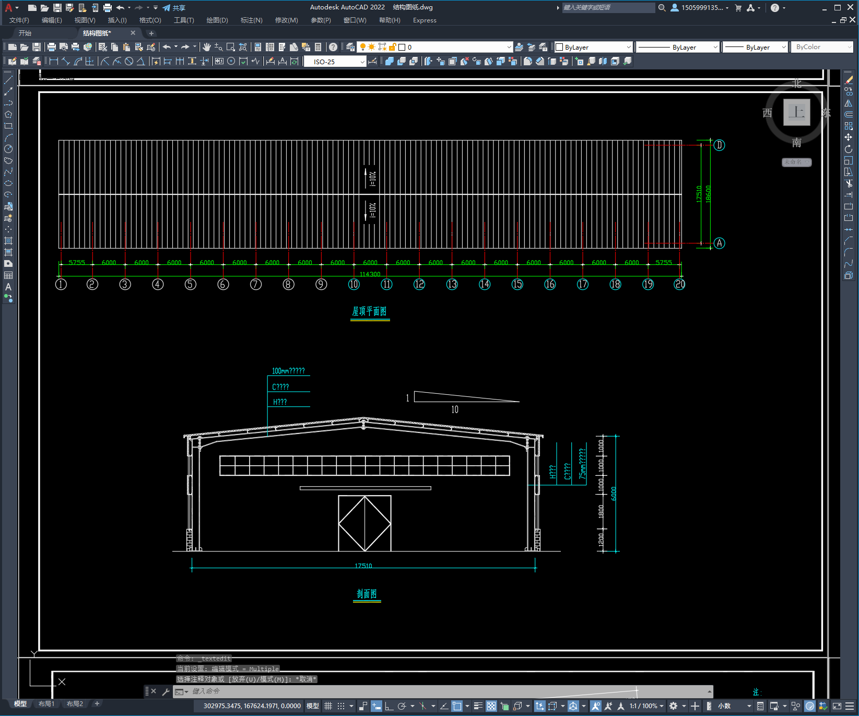Click the Workspace Switching gear icon
This screenshot has width=859, height=716.
(674, 706)
